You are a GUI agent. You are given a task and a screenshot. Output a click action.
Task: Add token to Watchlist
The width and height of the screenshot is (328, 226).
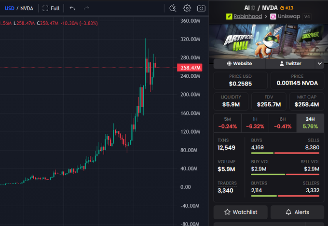241,212
